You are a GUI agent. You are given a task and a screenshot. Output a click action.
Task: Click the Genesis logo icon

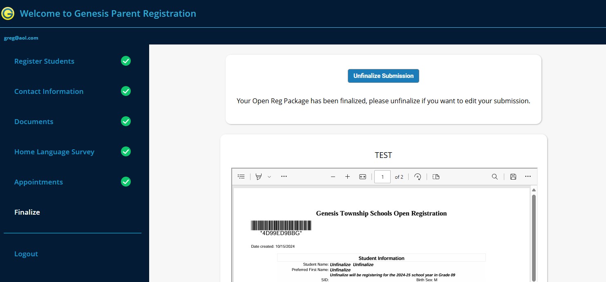click(8, 13)
